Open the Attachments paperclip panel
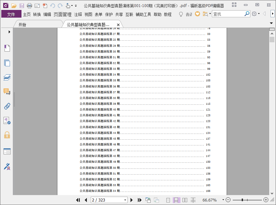The width and height of the screenshot is (276, 205). coord(7,106)
